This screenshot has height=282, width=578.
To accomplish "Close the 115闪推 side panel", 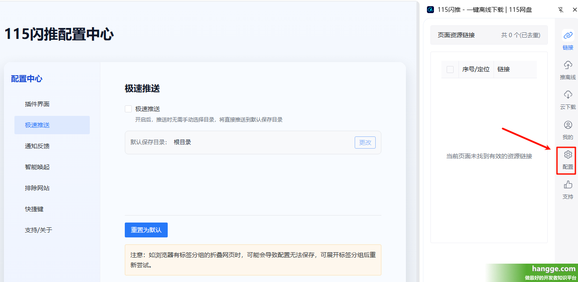I will [x=575, y=10].
